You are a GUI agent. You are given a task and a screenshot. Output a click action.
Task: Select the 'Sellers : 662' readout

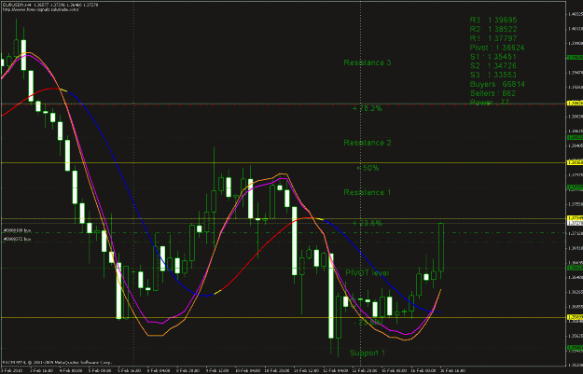point(493,93)
